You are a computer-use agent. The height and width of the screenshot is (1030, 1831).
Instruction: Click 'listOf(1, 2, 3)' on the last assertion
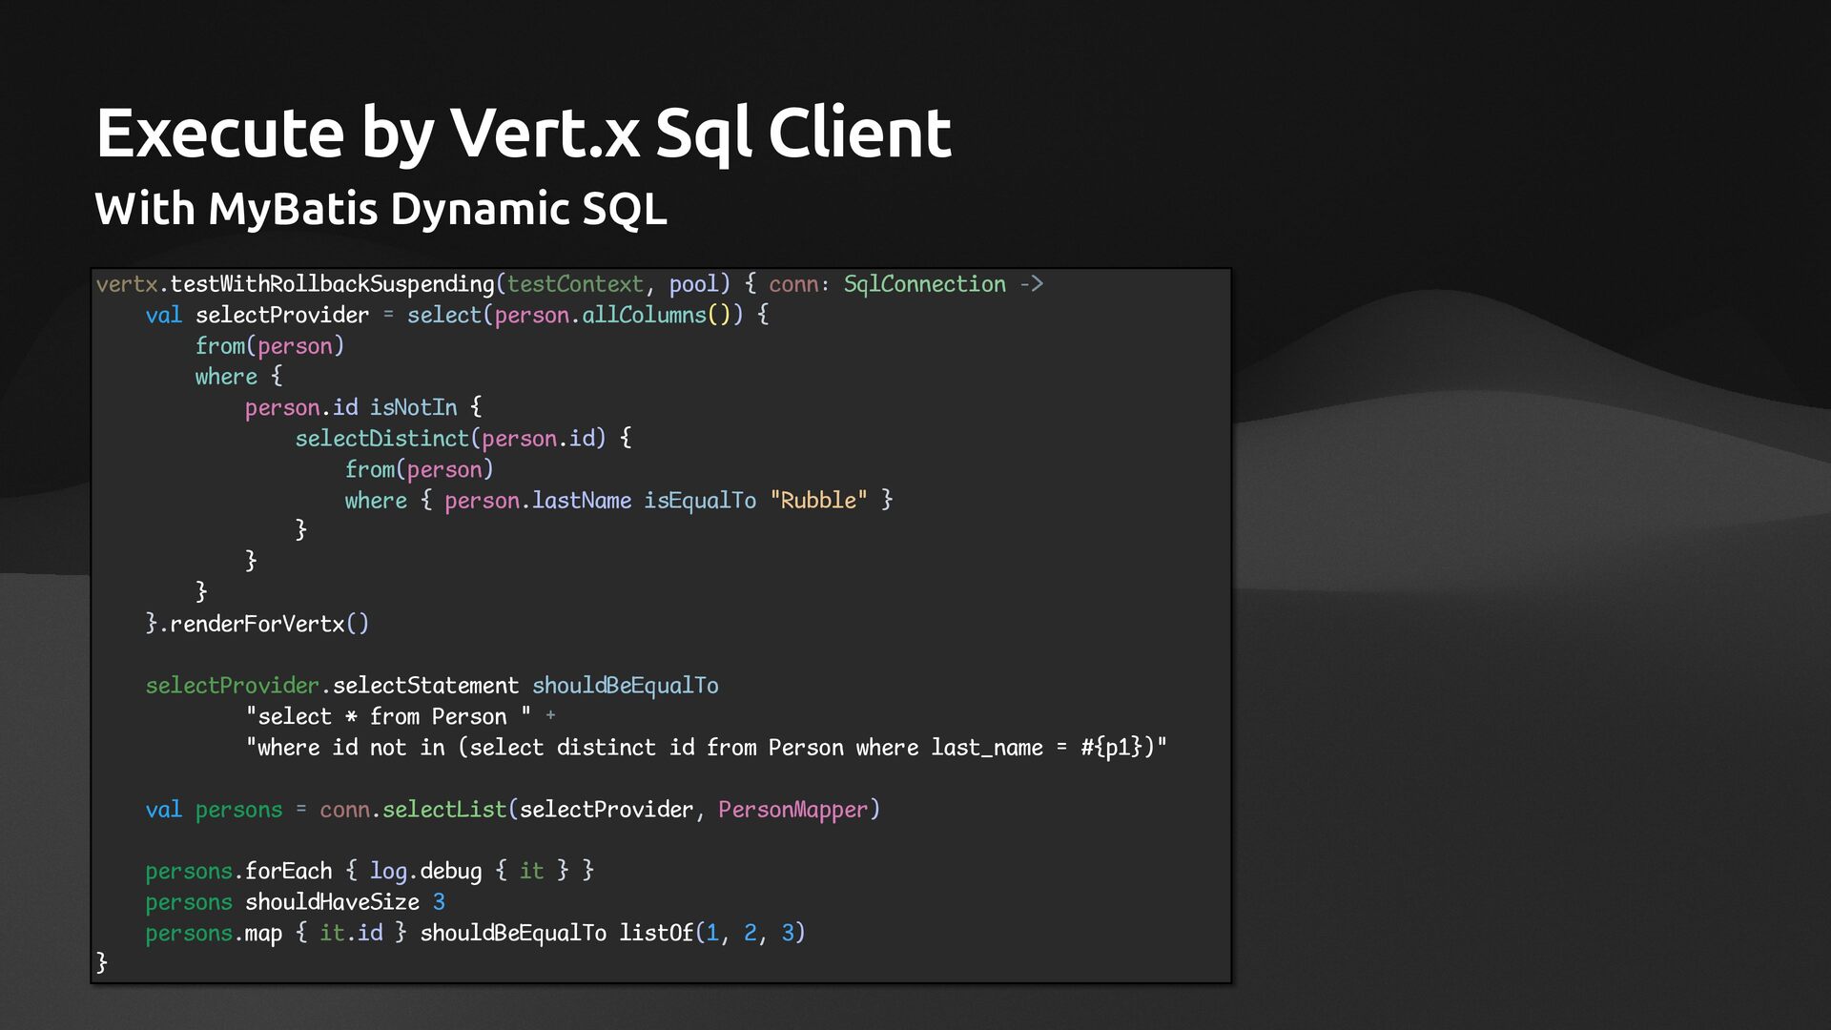pos(711,933)
